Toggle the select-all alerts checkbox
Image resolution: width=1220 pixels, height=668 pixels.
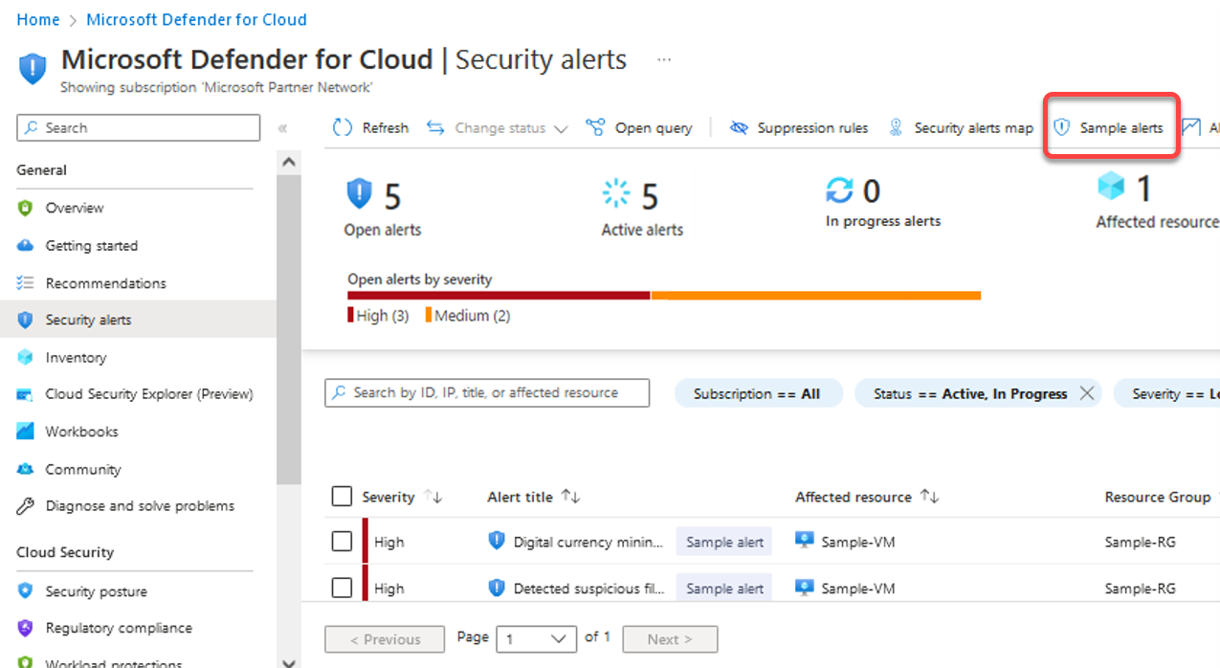(342, 497)
